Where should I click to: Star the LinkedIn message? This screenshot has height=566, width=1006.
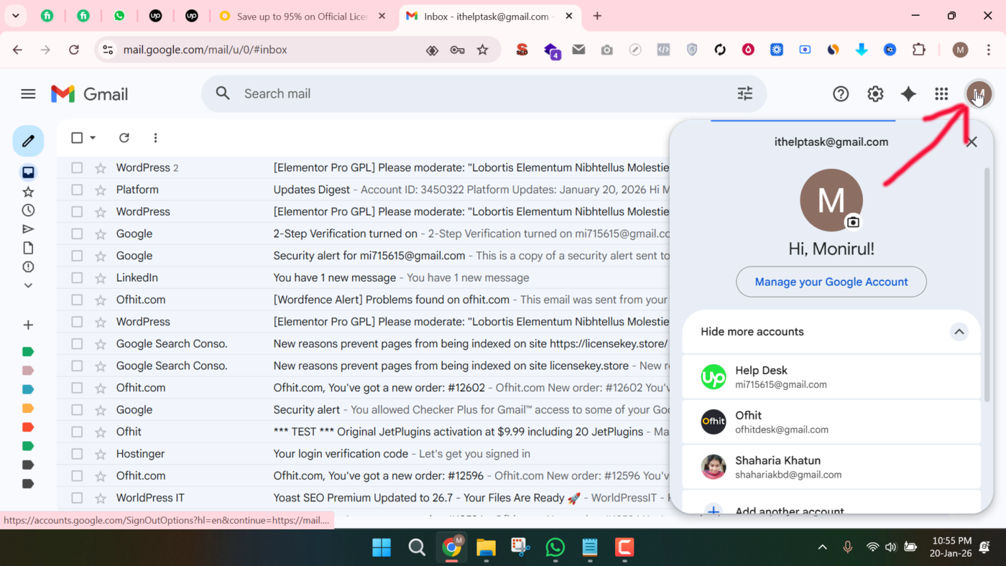click(99, 277)
